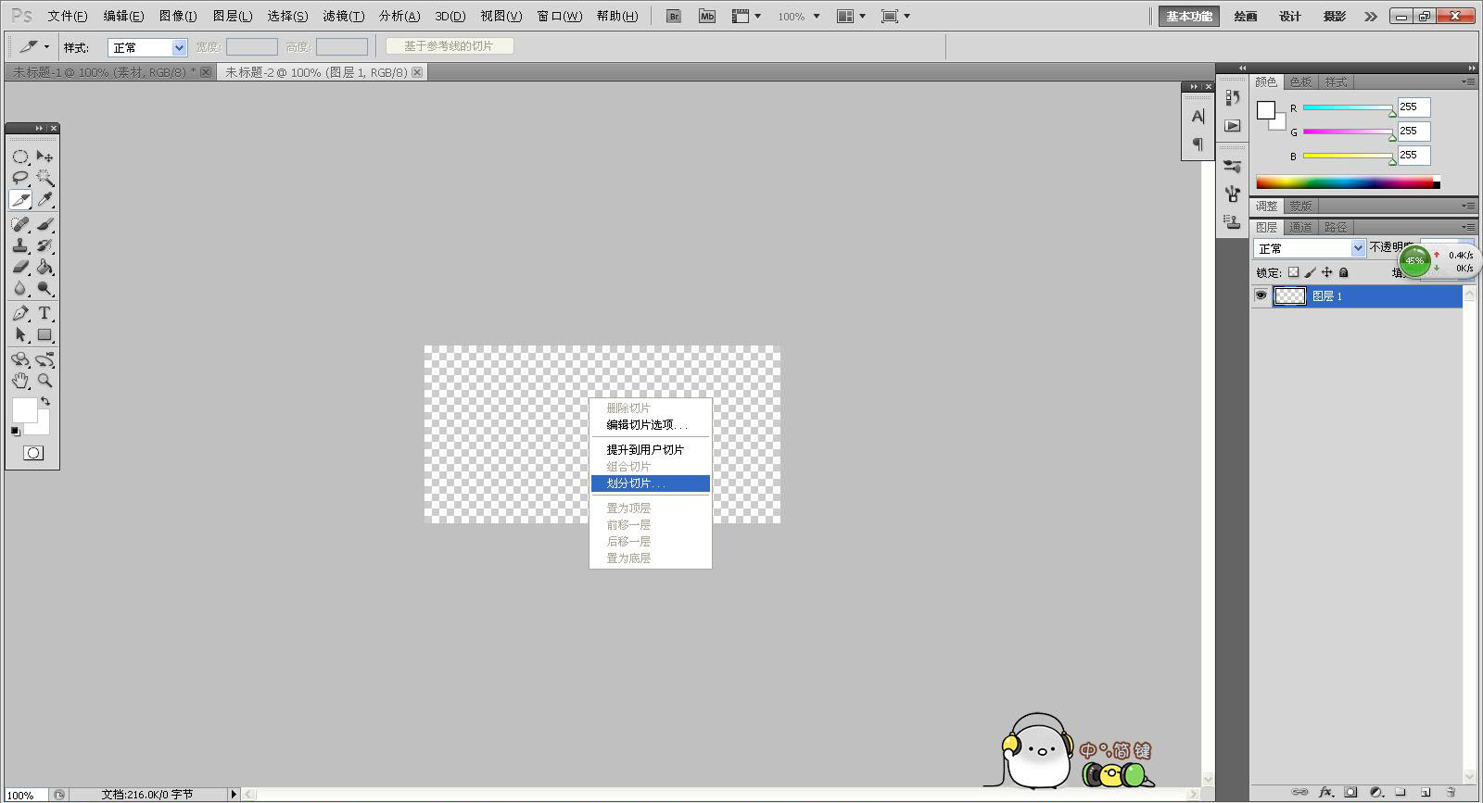
Task: Open the History panel icon
Action: (1232, 97)
